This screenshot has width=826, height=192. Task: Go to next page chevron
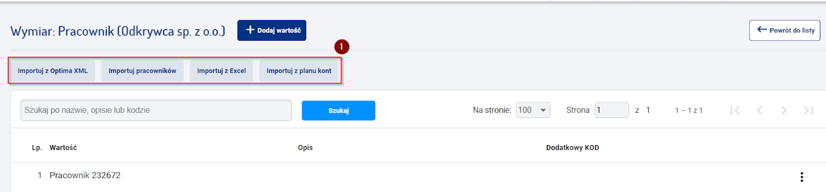[x=784, y=110]
